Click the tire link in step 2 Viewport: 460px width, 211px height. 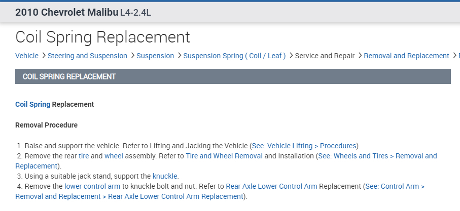click(84, 156)
